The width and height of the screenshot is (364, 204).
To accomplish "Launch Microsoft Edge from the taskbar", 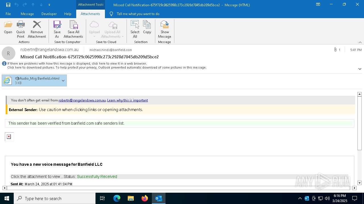I will pos(117,198).
